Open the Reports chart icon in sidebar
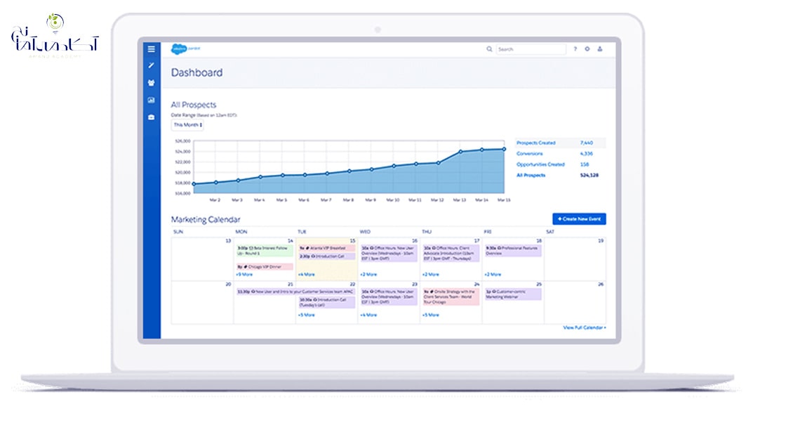Image resolution: width=793 pixels, height=425 pixels. tap(151, 100)
